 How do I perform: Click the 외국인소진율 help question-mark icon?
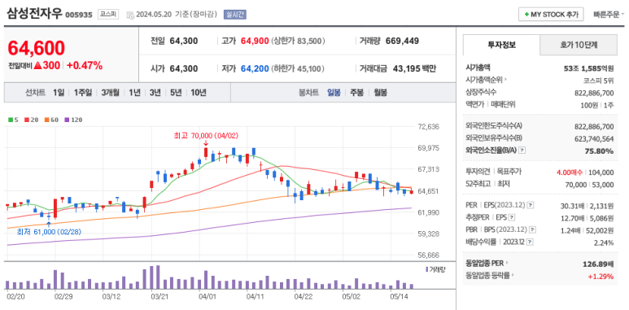[x=522, y=151]
